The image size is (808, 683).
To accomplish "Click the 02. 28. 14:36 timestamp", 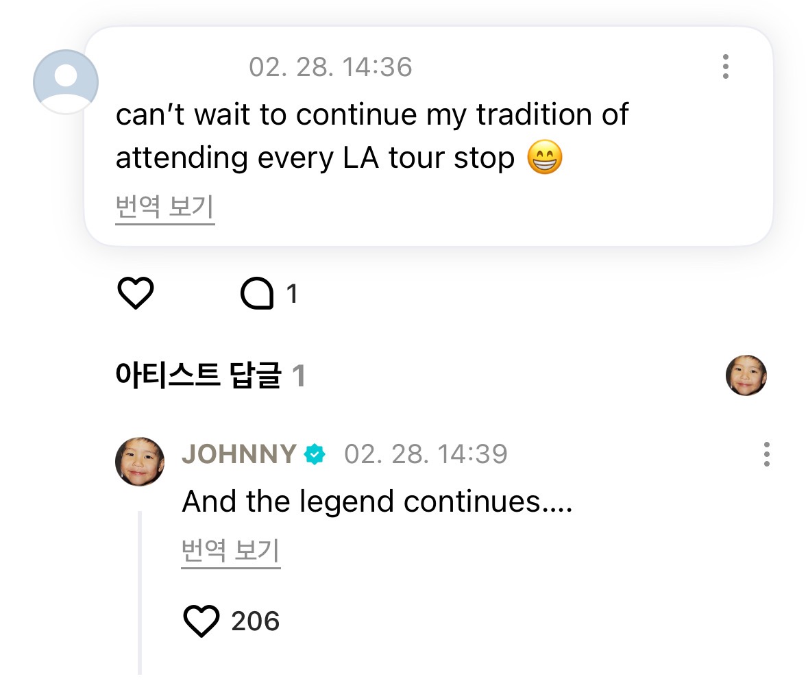I will [x=330, y=67].
